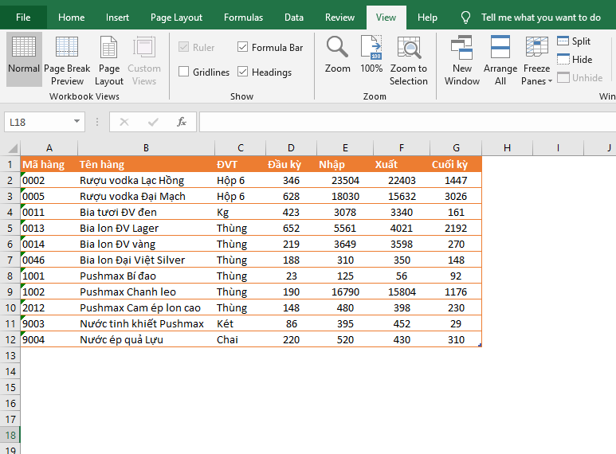The image size is (616, 454).
Task: Click the Hide window button
Action: coord(575,60)
